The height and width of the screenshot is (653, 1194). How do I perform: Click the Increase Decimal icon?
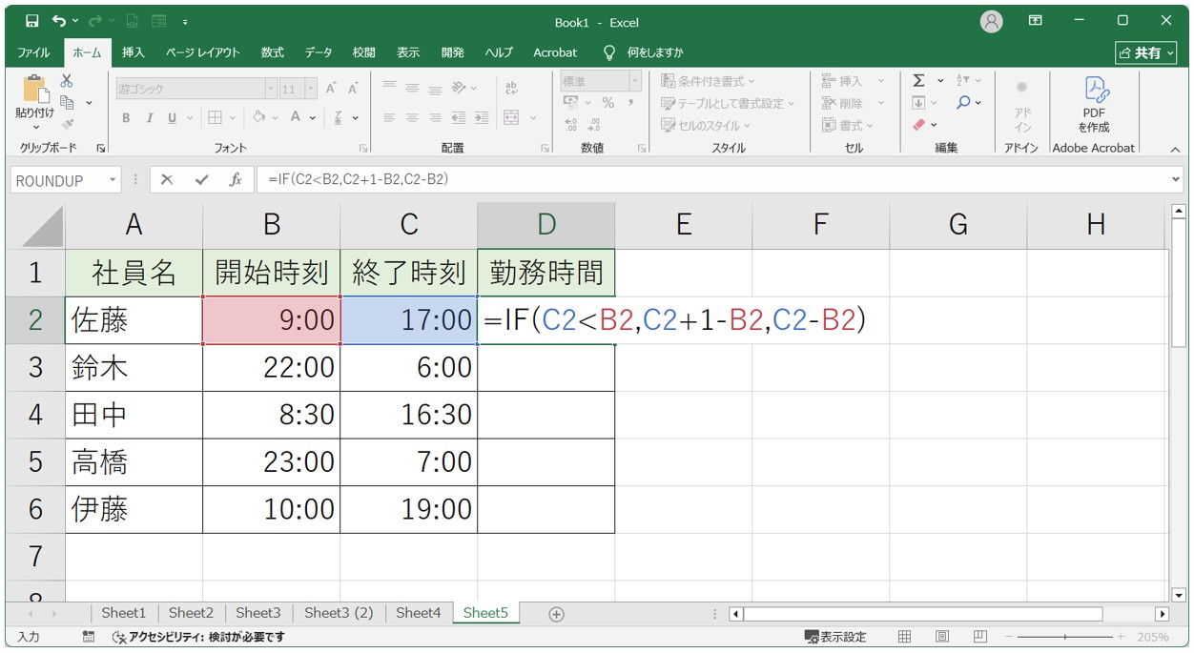tap(571, 125)
